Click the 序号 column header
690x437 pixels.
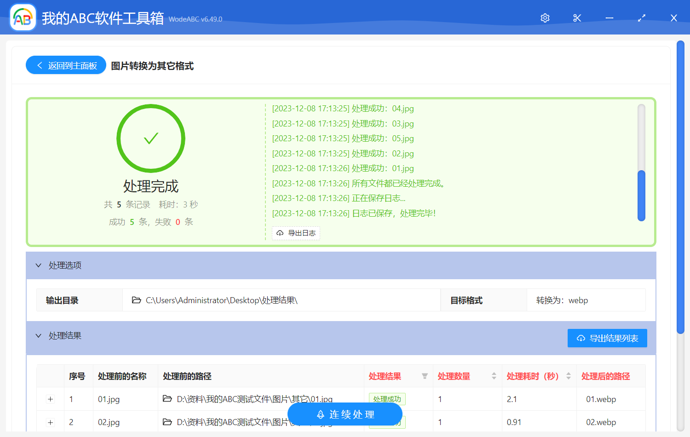coord(77,376)
